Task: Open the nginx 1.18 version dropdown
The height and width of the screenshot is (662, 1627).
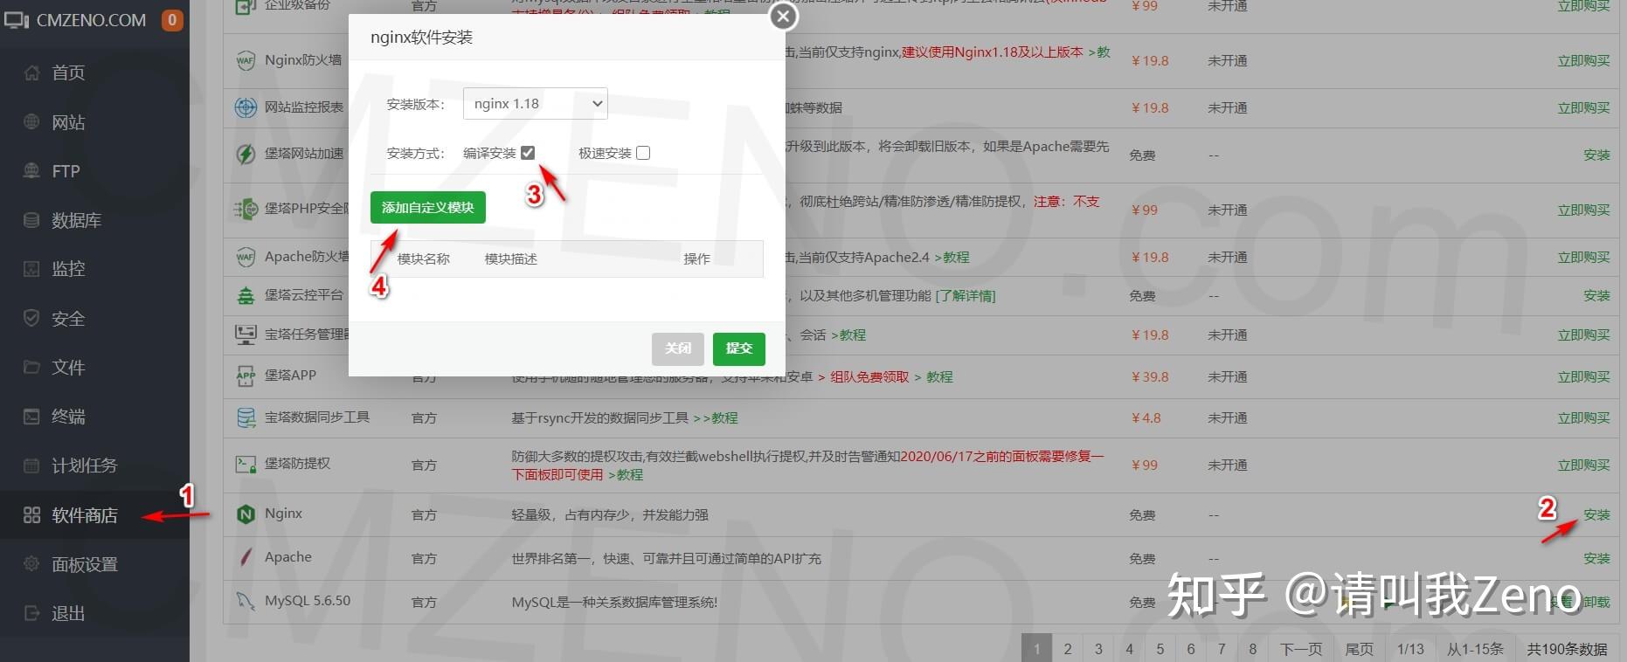Action: tap(535, 103)
